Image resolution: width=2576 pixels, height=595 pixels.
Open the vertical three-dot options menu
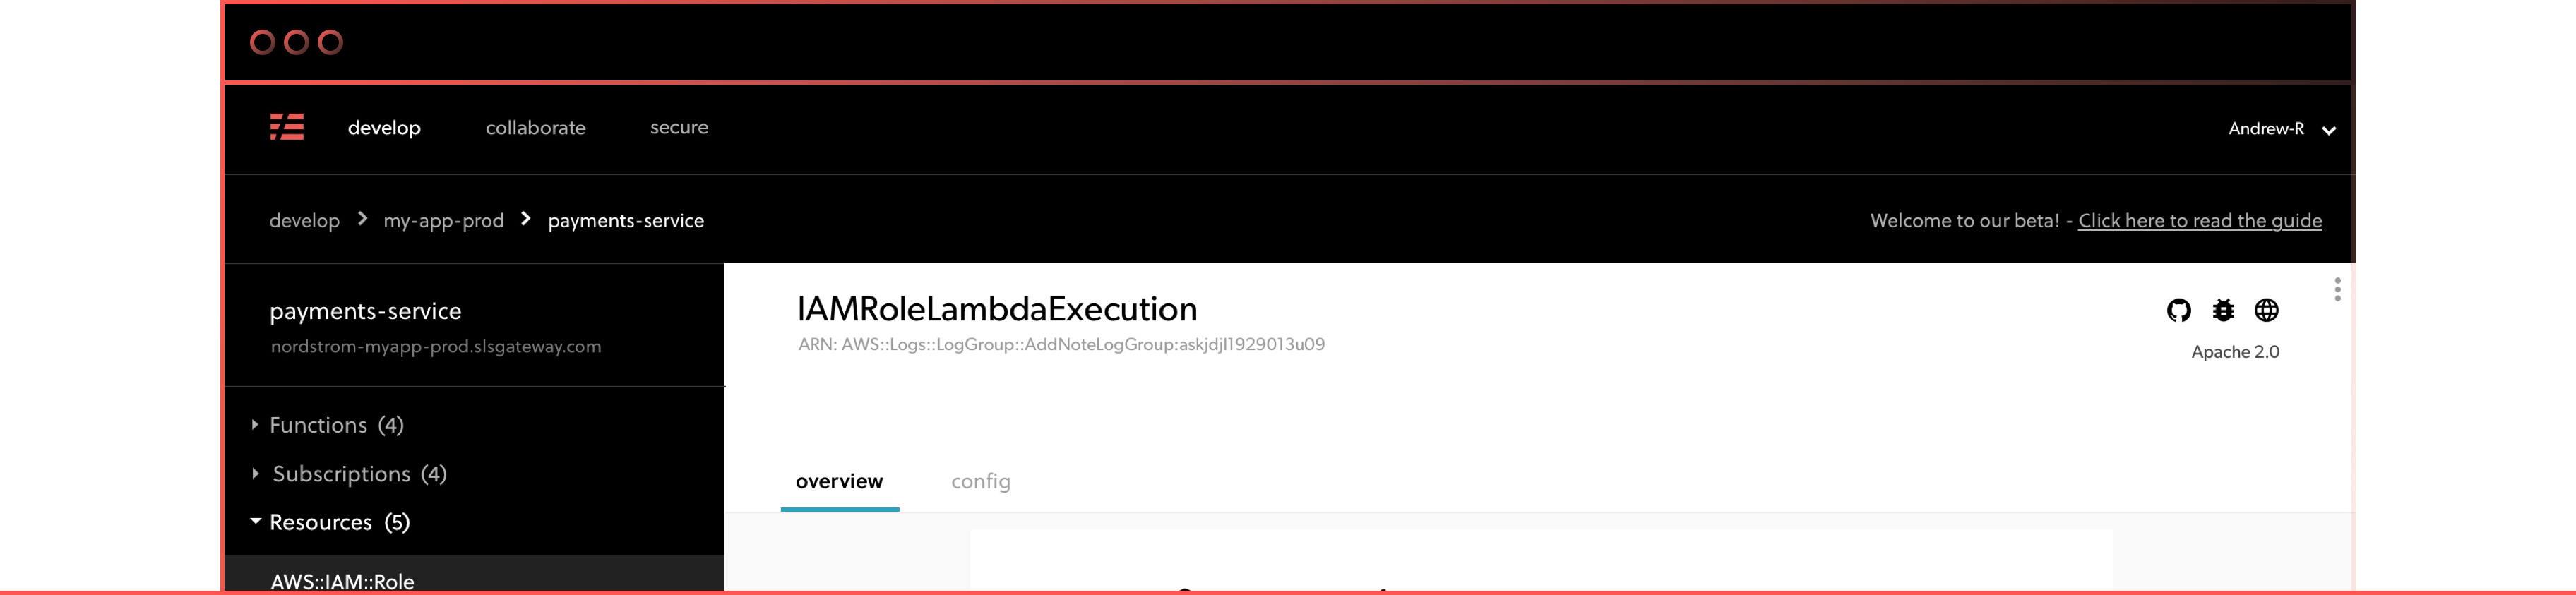(2337, 289)
